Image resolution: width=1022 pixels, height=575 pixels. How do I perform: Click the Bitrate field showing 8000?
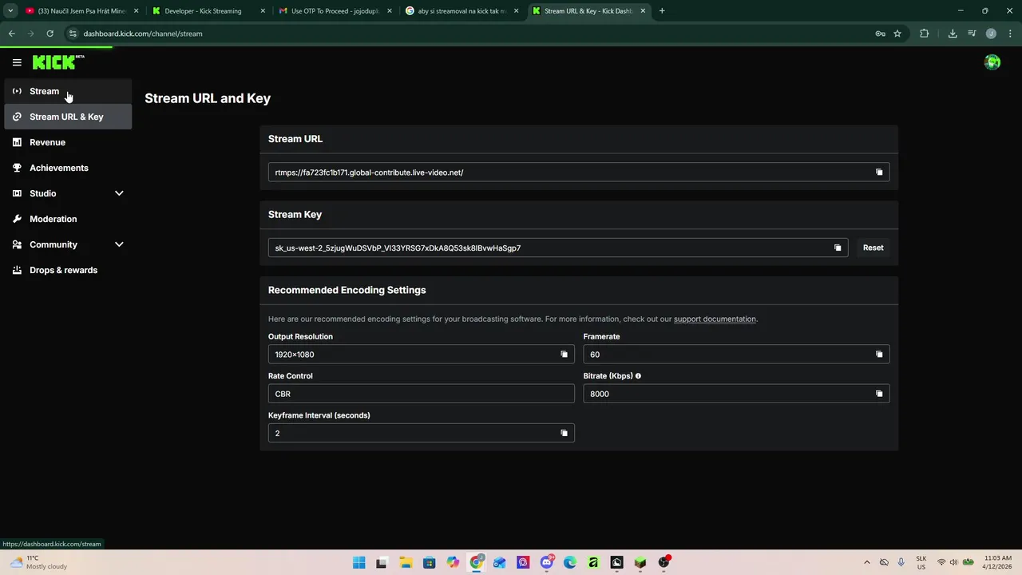click(x=736, y=394)
